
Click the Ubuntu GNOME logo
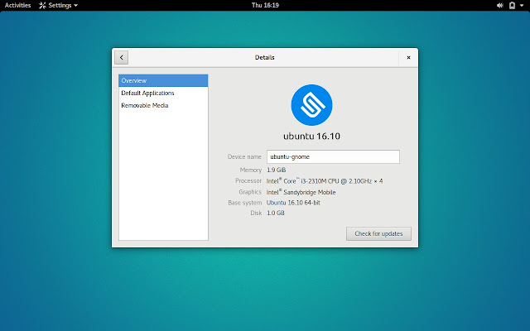[311, 105]
